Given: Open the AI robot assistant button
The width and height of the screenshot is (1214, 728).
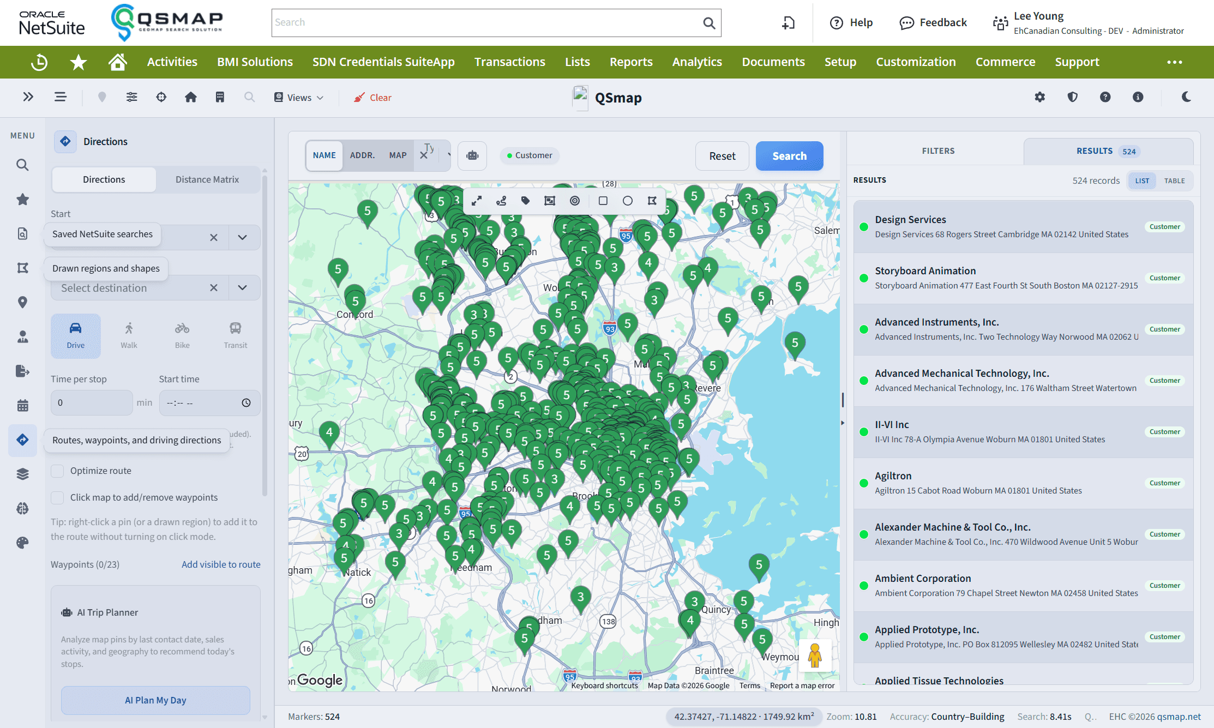Looking at the screenshot, I should [472, 156].
